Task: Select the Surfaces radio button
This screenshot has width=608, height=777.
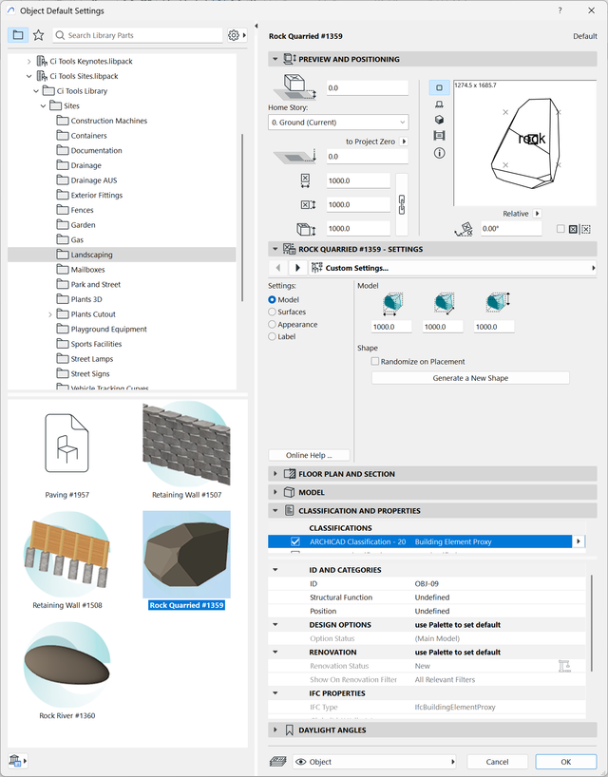Action: point(273,312)
